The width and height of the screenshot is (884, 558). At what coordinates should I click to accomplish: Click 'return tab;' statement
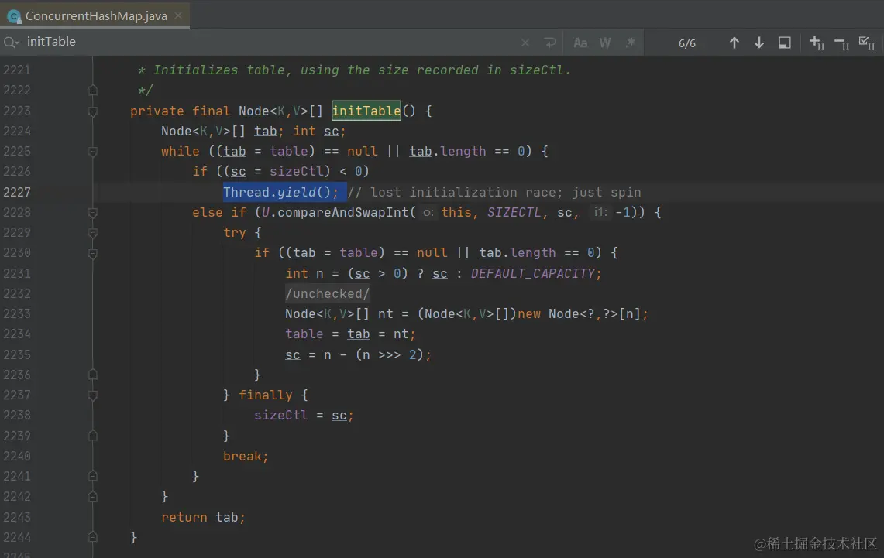203,517
